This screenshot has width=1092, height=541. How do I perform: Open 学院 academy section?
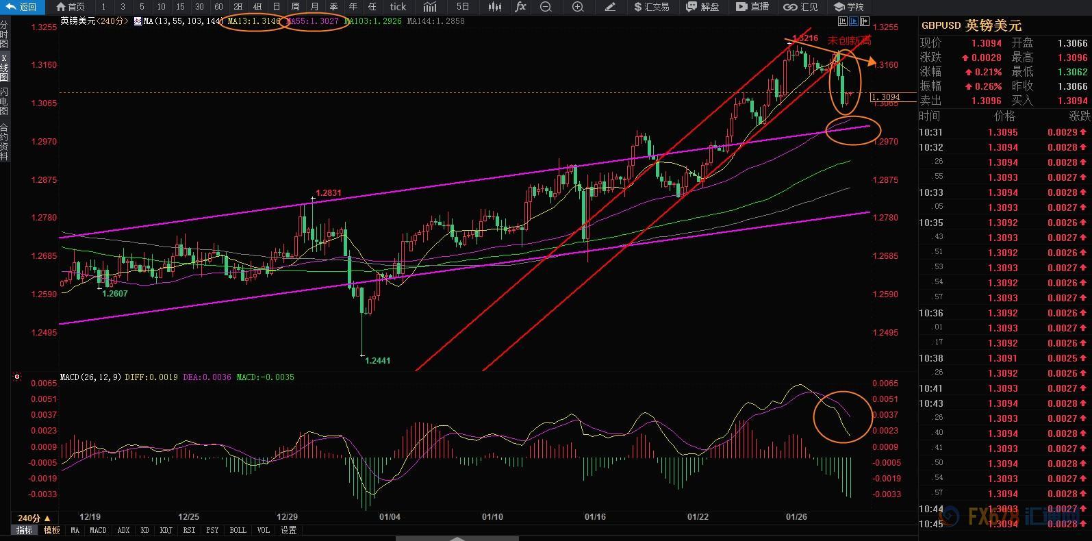[849, 7]
